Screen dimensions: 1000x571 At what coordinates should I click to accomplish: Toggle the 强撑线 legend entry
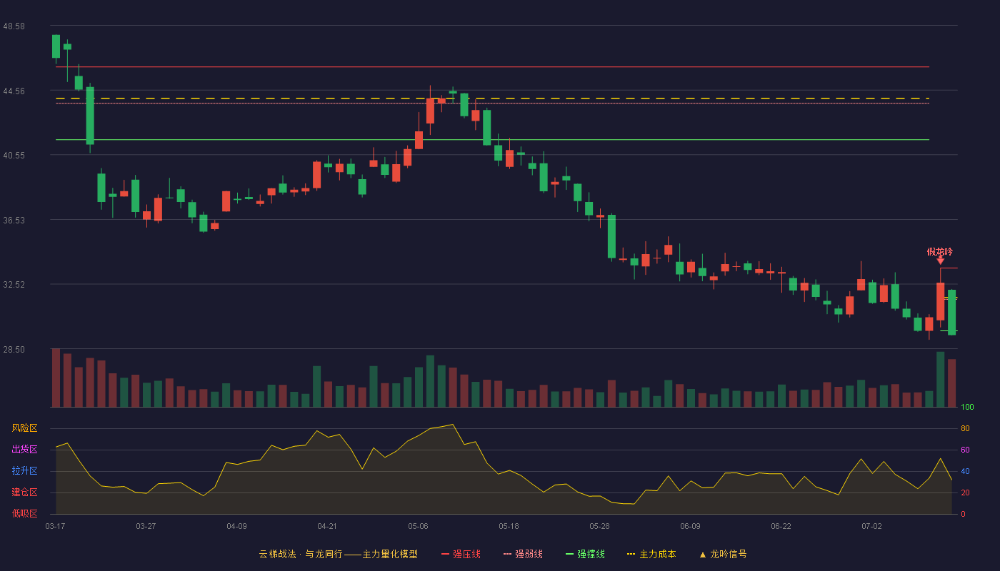[x=585, y=554]
